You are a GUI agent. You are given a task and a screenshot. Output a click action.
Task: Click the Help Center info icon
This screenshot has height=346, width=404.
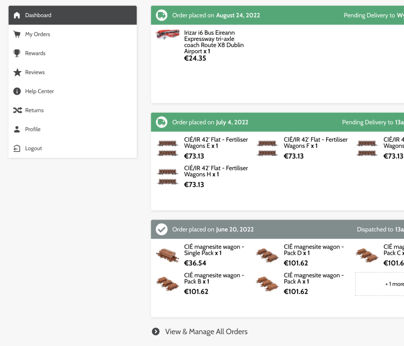[x=17, y=91]
